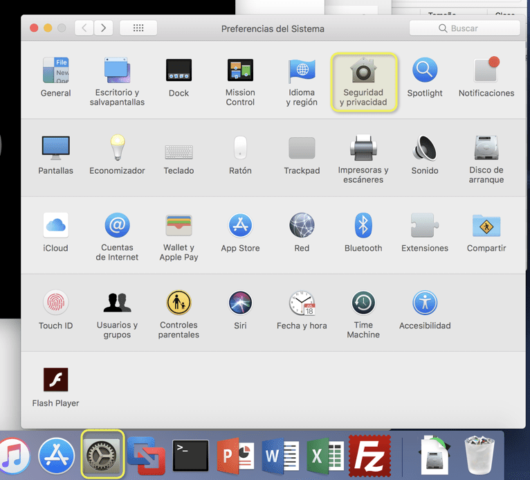The height and width of the screenshot is (480, 530).
Task: Click the forward navigation arrow
Action: [103, 28]
